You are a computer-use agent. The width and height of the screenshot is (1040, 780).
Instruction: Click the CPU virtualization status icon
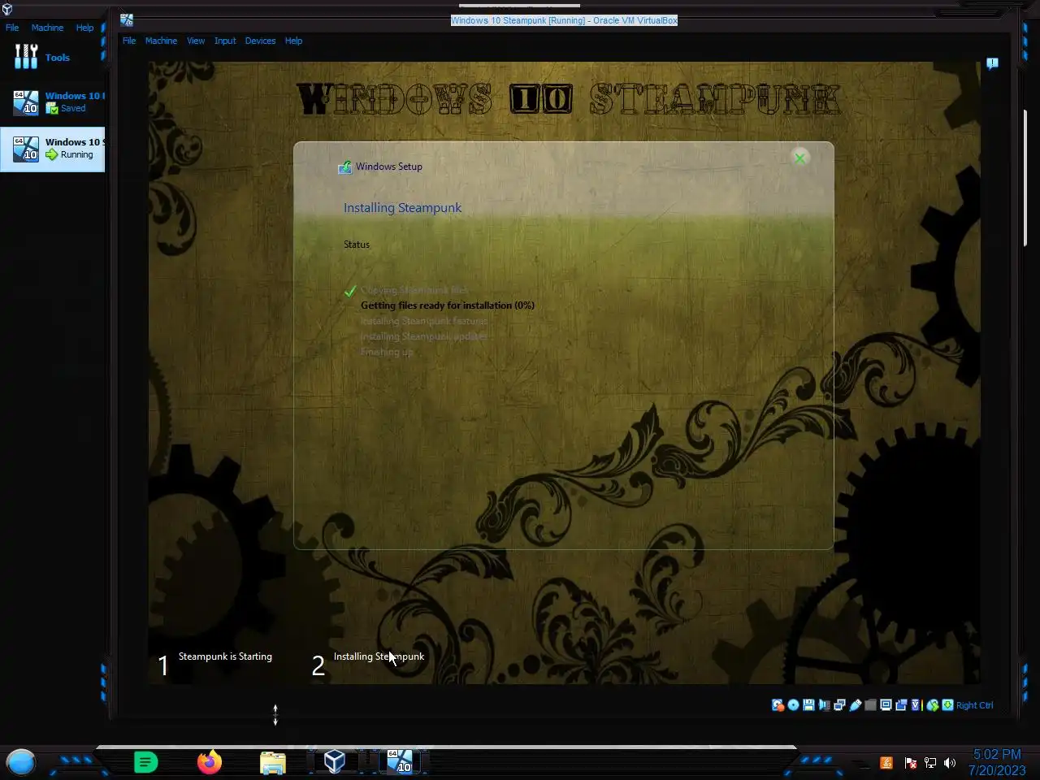916,705
